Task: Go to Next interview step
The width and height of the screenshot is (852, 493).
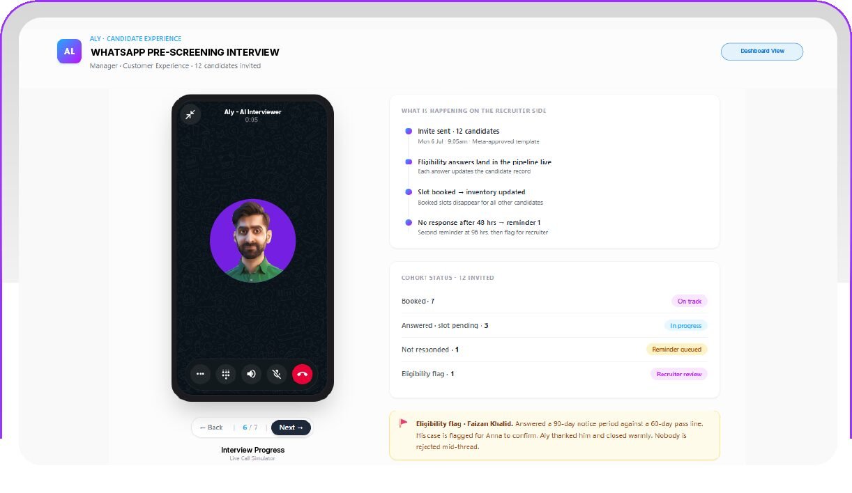Action: click(x=291, y=428)
